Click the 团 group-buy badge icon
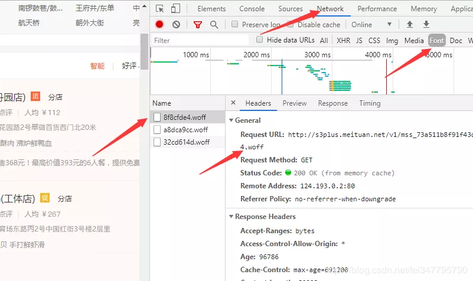This screenshot has width=473, height=281. [x=35, y=96]
